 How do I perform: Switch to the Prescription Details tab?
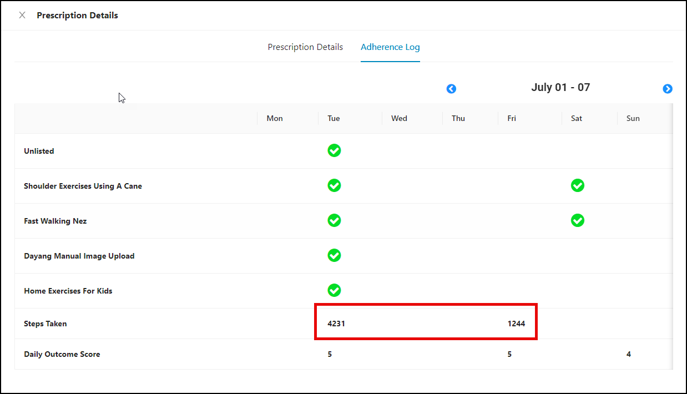(x=305, y=47)
